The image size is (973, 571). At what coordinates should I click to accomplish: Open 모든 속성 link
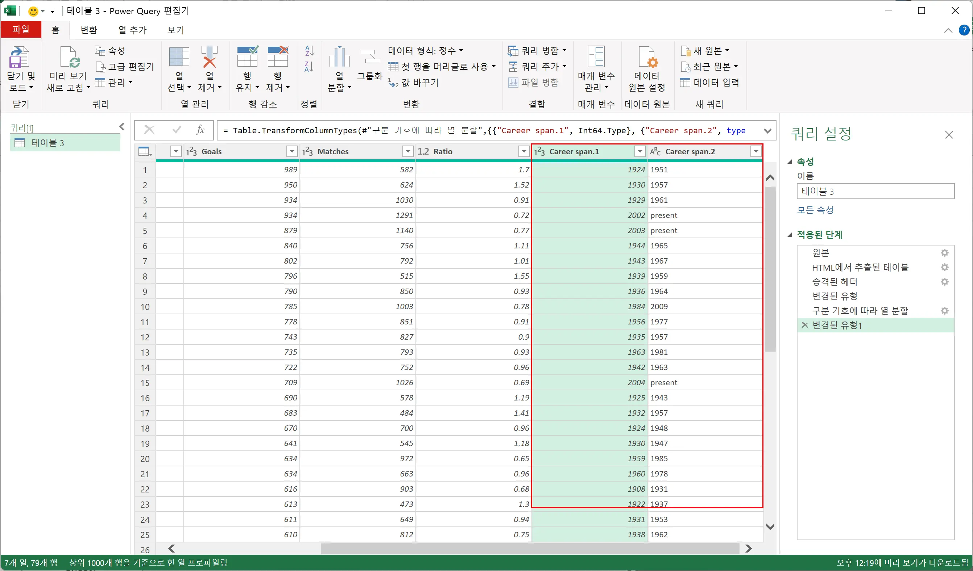point(814,210)
